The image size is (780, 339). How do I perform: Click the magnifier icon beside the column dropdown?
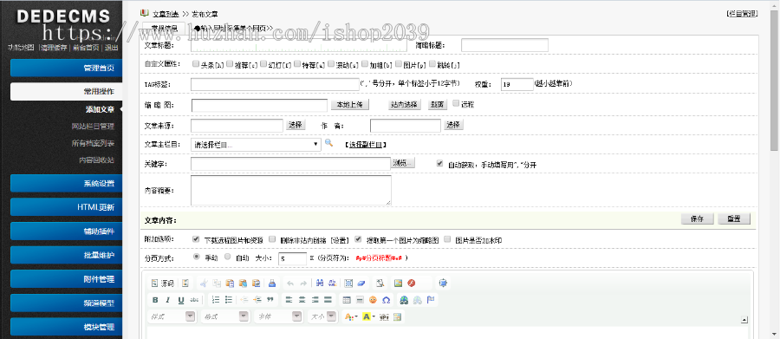click(328, 143)
